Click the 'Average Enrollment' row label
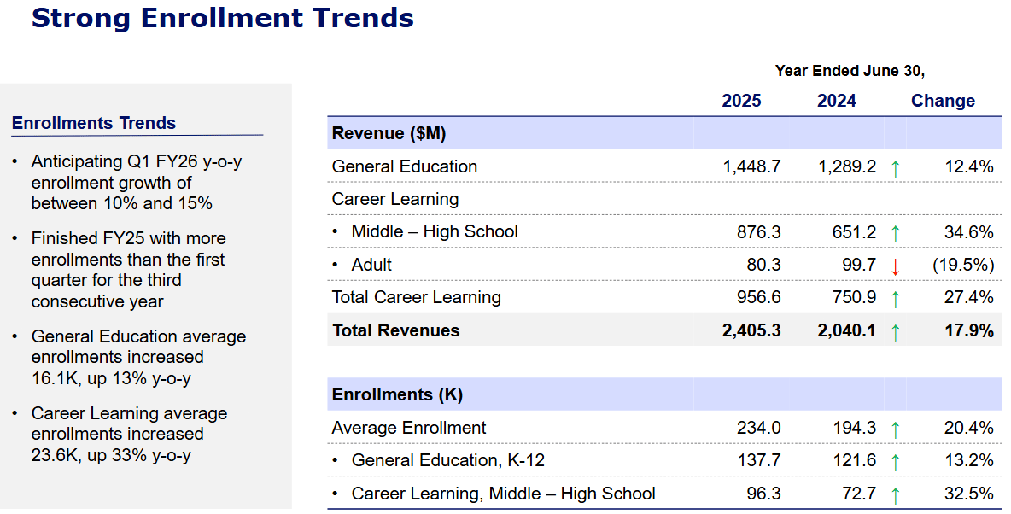The width and height of the screenshot is (1011, 514). pos(409,428)
